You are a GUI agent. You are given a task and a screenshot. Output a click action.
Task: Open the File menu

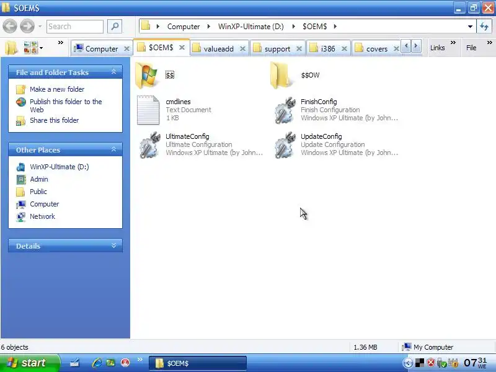(471, 48)
